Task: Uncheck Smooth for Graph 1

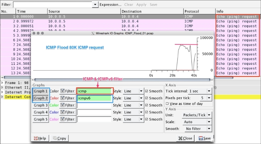Action: [x=146, y=91]
